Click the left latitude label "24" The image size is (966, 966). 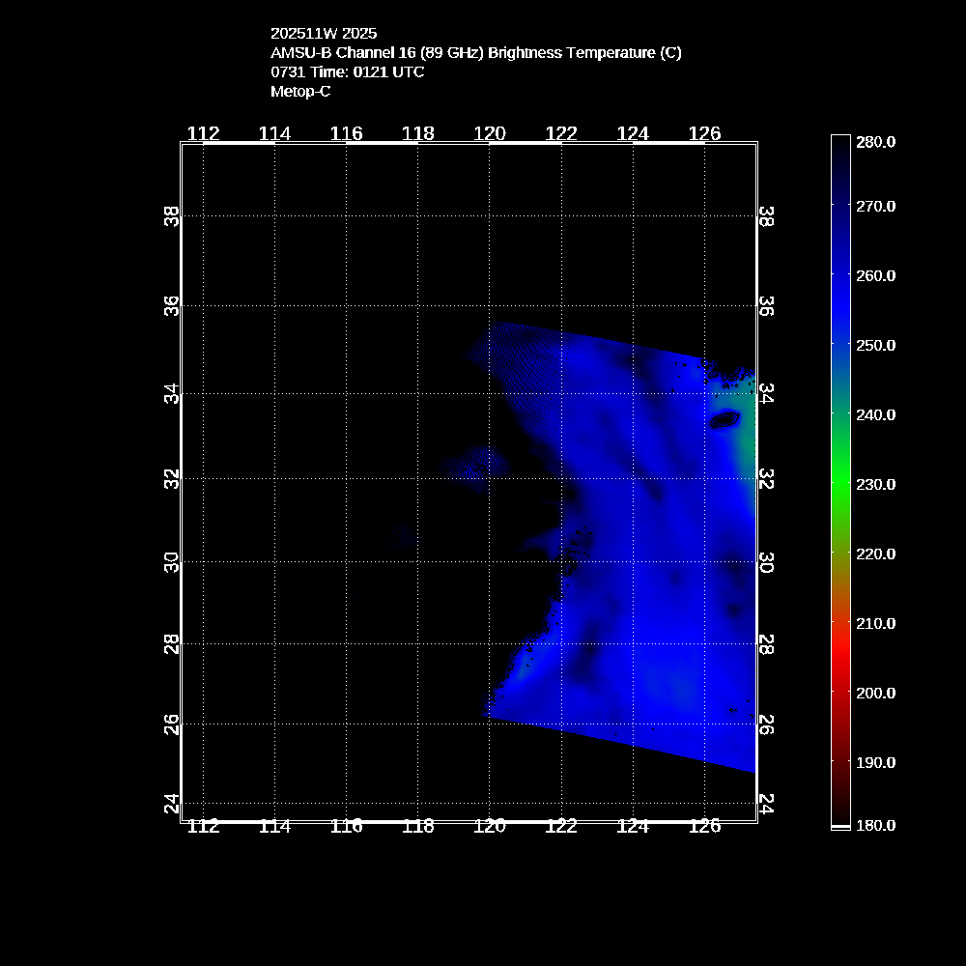click(x=172, y=804)
